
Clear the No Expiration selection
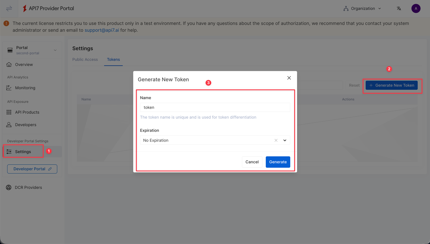pyautogui.click(x=275, y=140)
